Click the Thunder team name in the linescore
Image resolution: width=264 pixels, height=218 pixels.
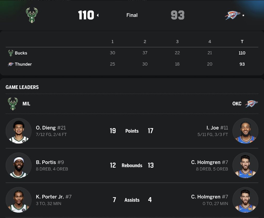[x=23, y=64]
